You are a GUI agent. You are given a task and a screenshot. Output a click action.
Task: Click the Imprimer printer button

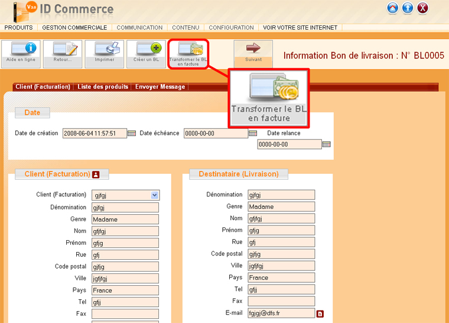pos(105,54)
